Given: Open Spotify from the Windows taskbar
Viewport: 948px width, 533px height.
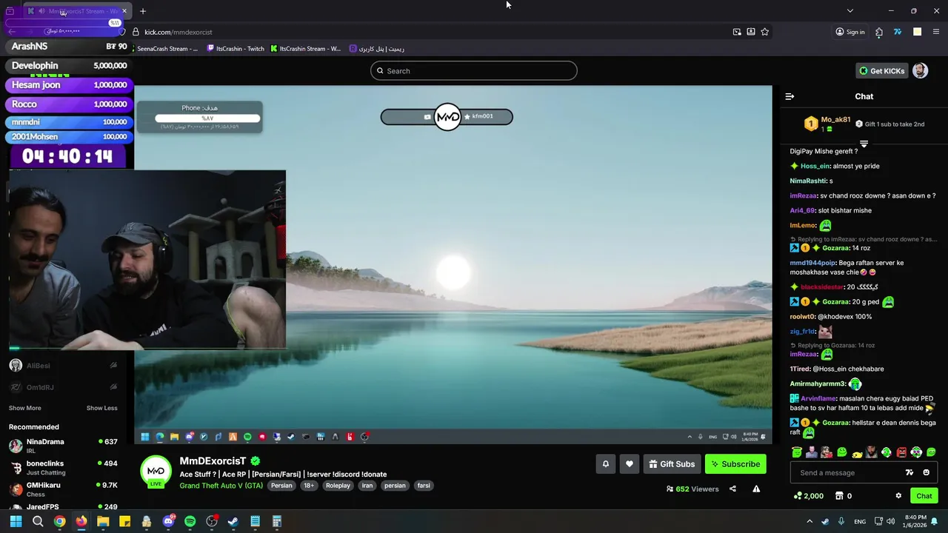Looking at the screenshot, I should click(190, 521).
